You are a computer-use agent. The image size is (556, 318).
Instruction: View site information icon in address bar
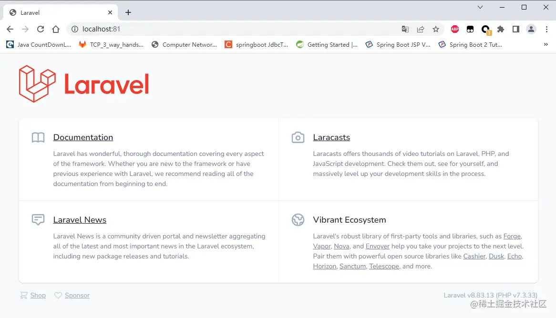(75, 29)
